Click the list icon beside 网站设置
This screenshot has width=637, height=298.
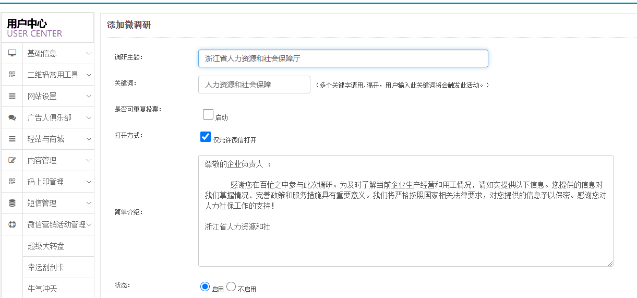tap(12, 96)
